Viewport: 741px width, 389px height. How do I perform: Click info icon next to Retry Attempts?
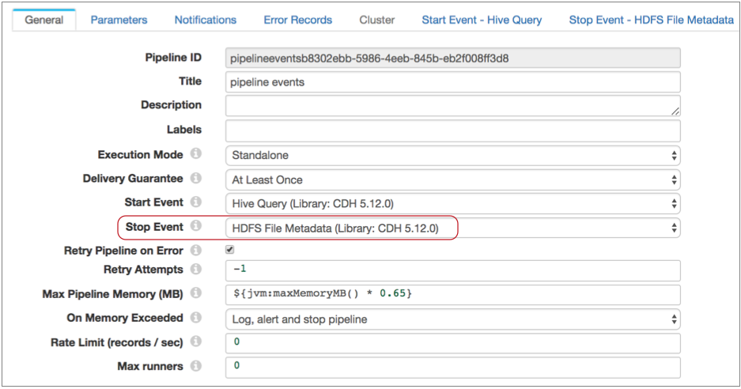click(x=196, y=270)
